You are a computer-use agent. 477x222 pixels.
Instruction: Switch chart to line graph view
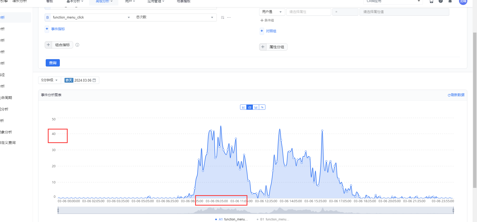pyautogui.click(x=243, y=107)
